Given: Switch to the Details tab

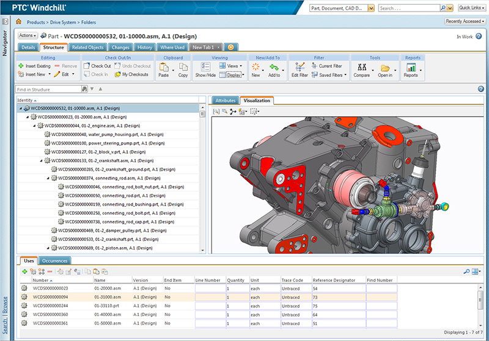Looking at the screenshot, I should pos(28,48).
